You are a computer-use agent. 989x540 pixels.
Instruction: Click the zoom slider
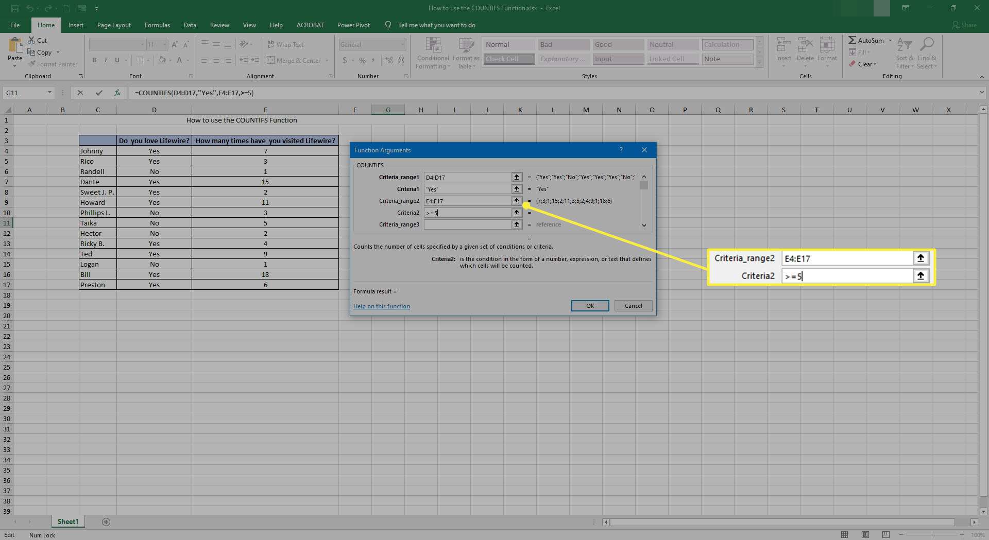(x=932, y=535)
